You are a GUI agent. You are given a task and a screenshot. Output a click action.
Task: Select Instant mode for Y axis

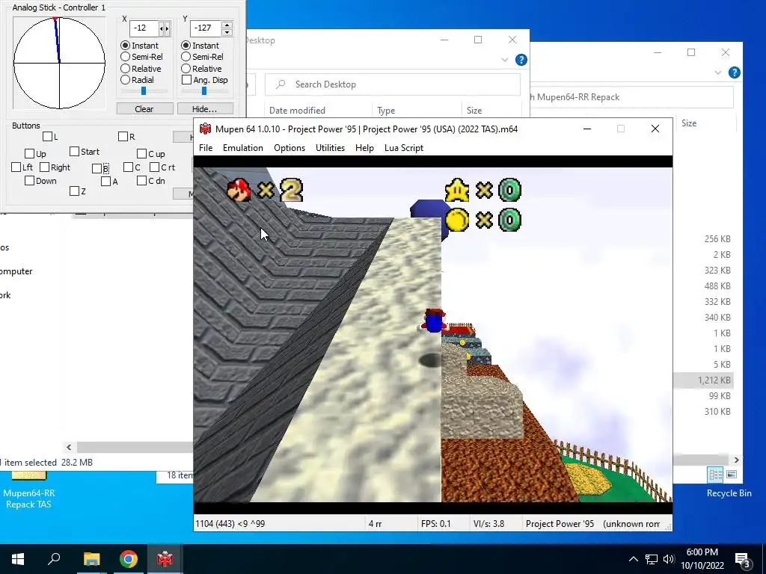186,46
